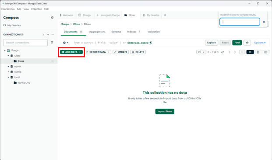Switch to the mongosh: Mongo tab

pos(108,15)
